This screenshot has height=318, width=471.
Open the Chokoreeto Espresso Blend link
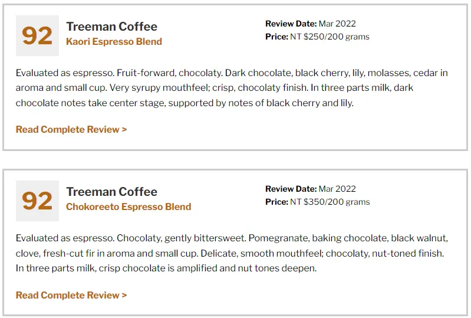[x=129, y=206]
